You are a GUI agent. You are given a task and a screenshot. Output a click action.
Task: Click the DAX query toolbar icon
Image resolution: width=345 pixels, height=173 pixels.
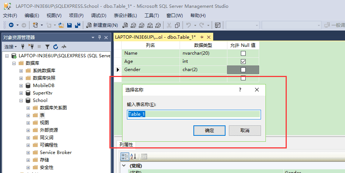point(158,25)
